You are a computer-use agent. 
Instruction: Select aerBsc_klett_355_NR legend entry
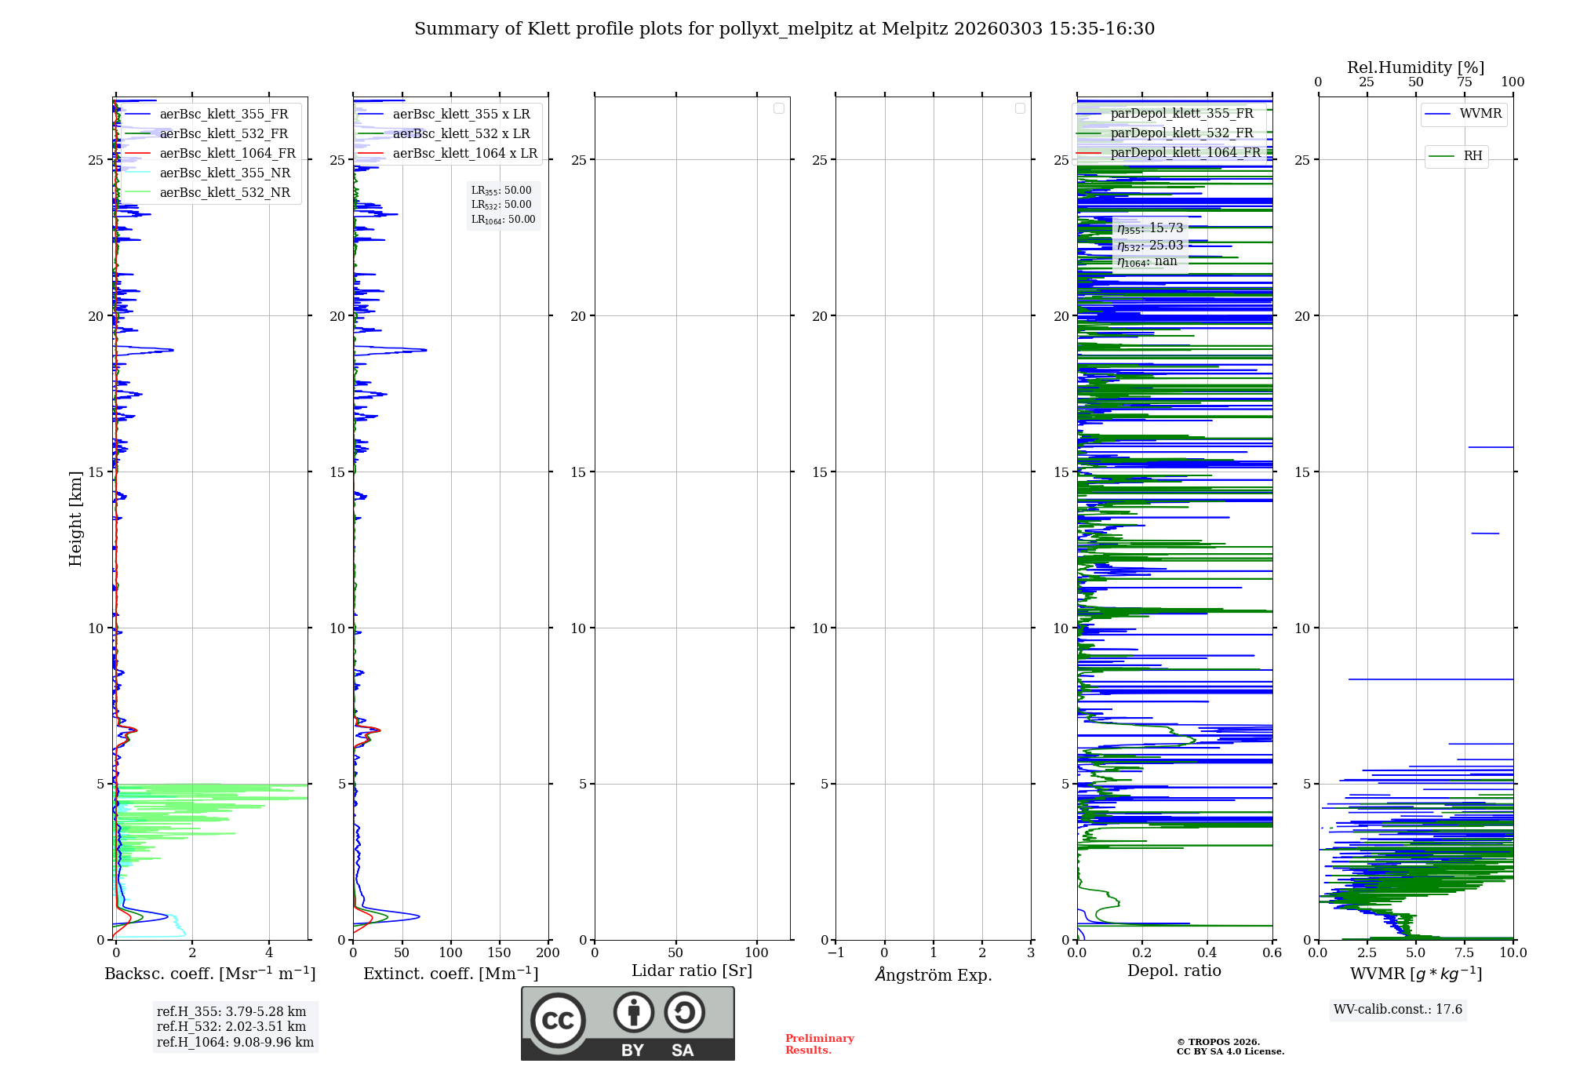coord(224,173)
